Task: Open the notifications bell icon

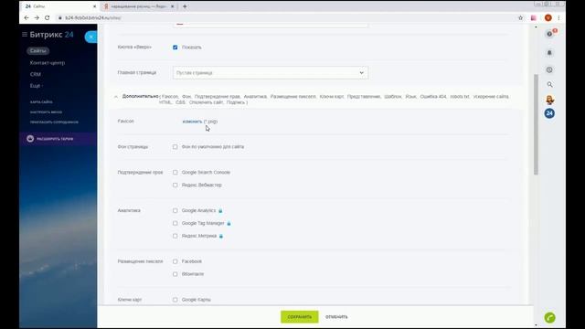Action: [549, 53]
